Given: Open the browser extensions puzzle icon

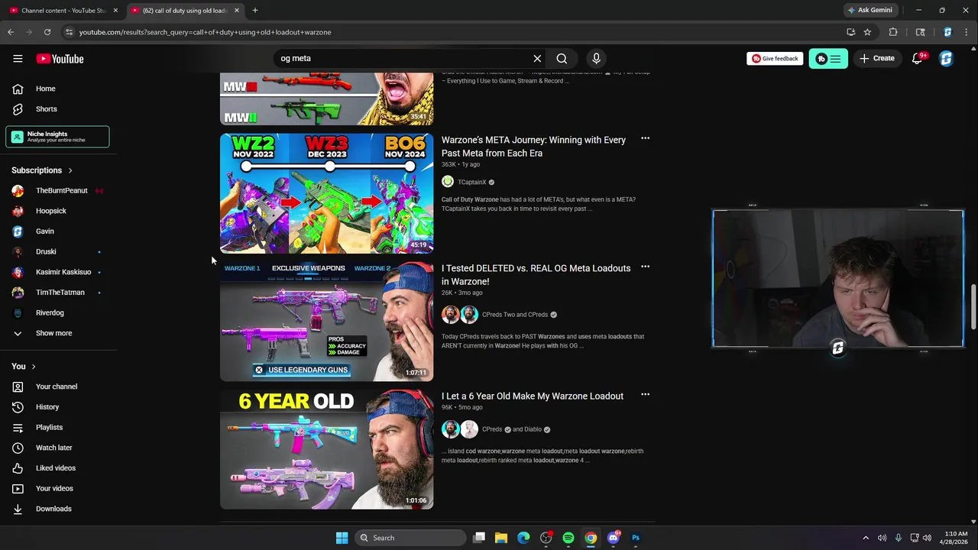Looking at the screenshot, I should (893, 32).
